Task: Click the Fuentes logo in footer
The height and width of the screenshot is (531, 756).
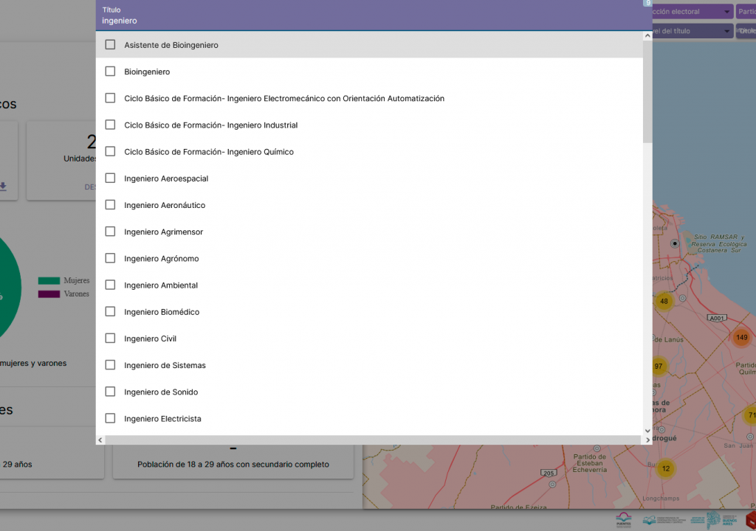Action: point(624,519)
